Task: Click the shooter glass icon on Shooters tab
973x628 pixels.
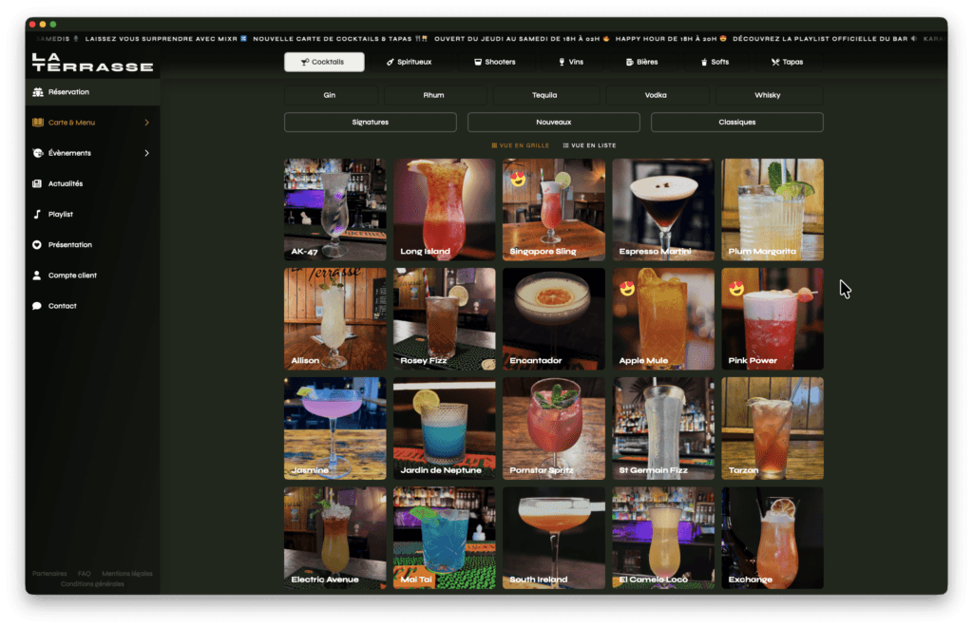Action: click(476, 61)
